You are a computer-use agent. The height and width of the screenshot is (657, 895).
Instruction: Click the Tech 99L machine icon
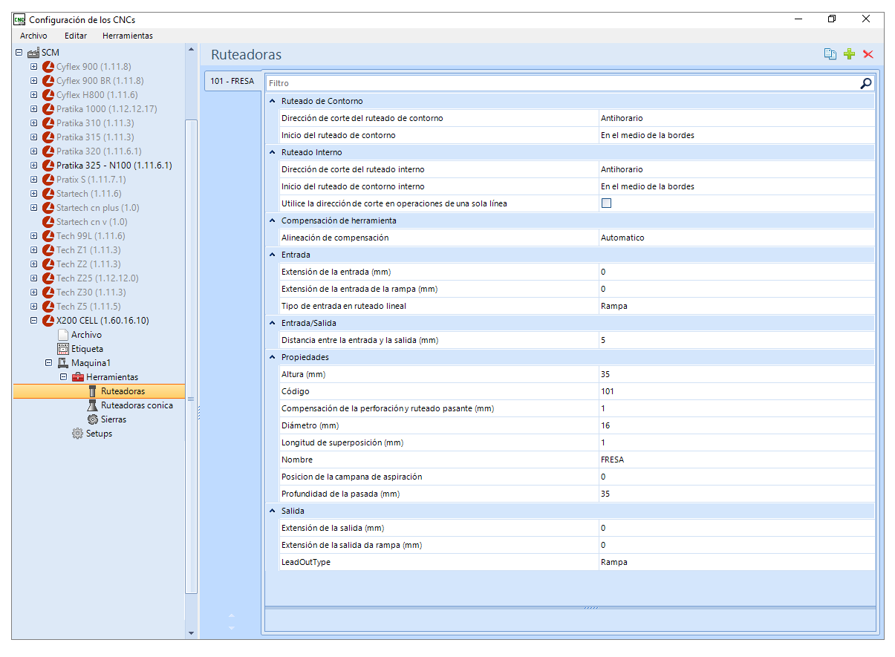click(x=49, y=236)
